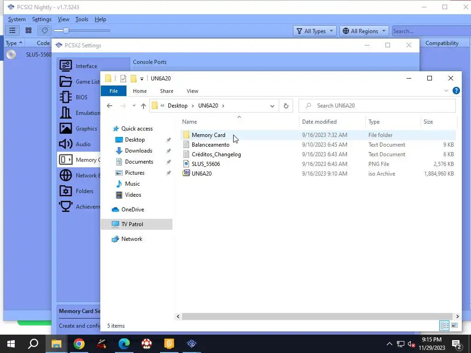Viewport: 471px width, 353px height.
Task: Open the Home ribbon tab
Action: coord(140,91)
